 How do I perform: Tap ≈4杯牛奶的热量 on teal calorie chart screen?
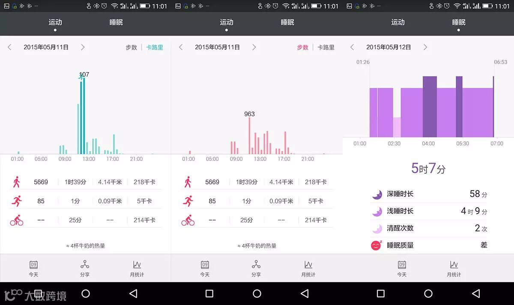click(x=86, y=246)
